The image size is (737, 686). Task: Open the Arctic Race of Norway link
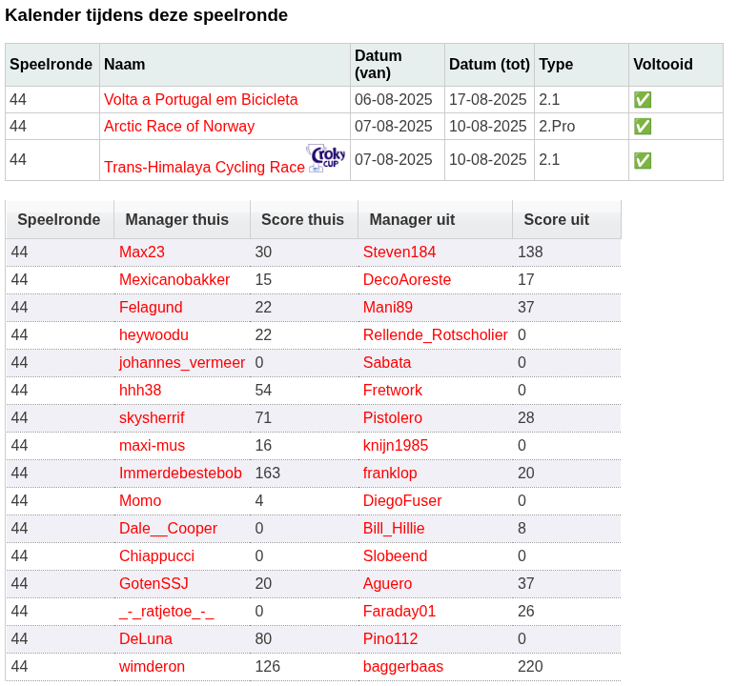click(x=179, y=127)
